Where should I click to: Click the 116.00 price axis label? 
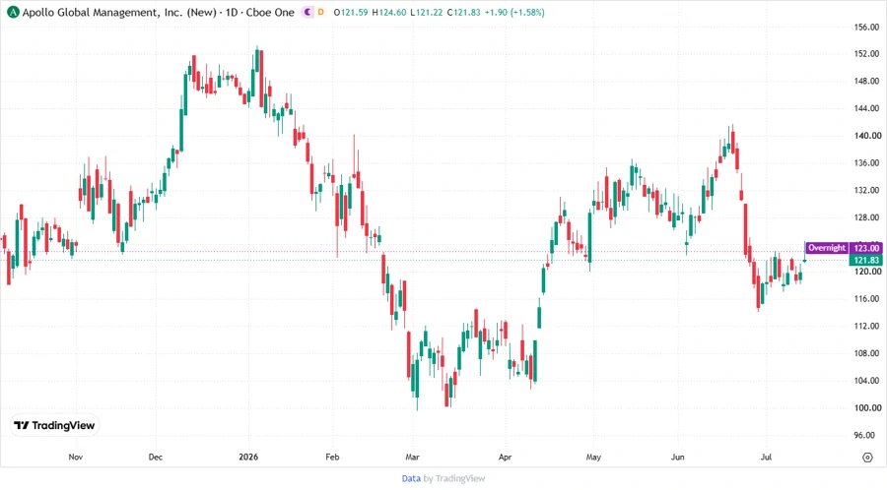click(x=866, y=299)
